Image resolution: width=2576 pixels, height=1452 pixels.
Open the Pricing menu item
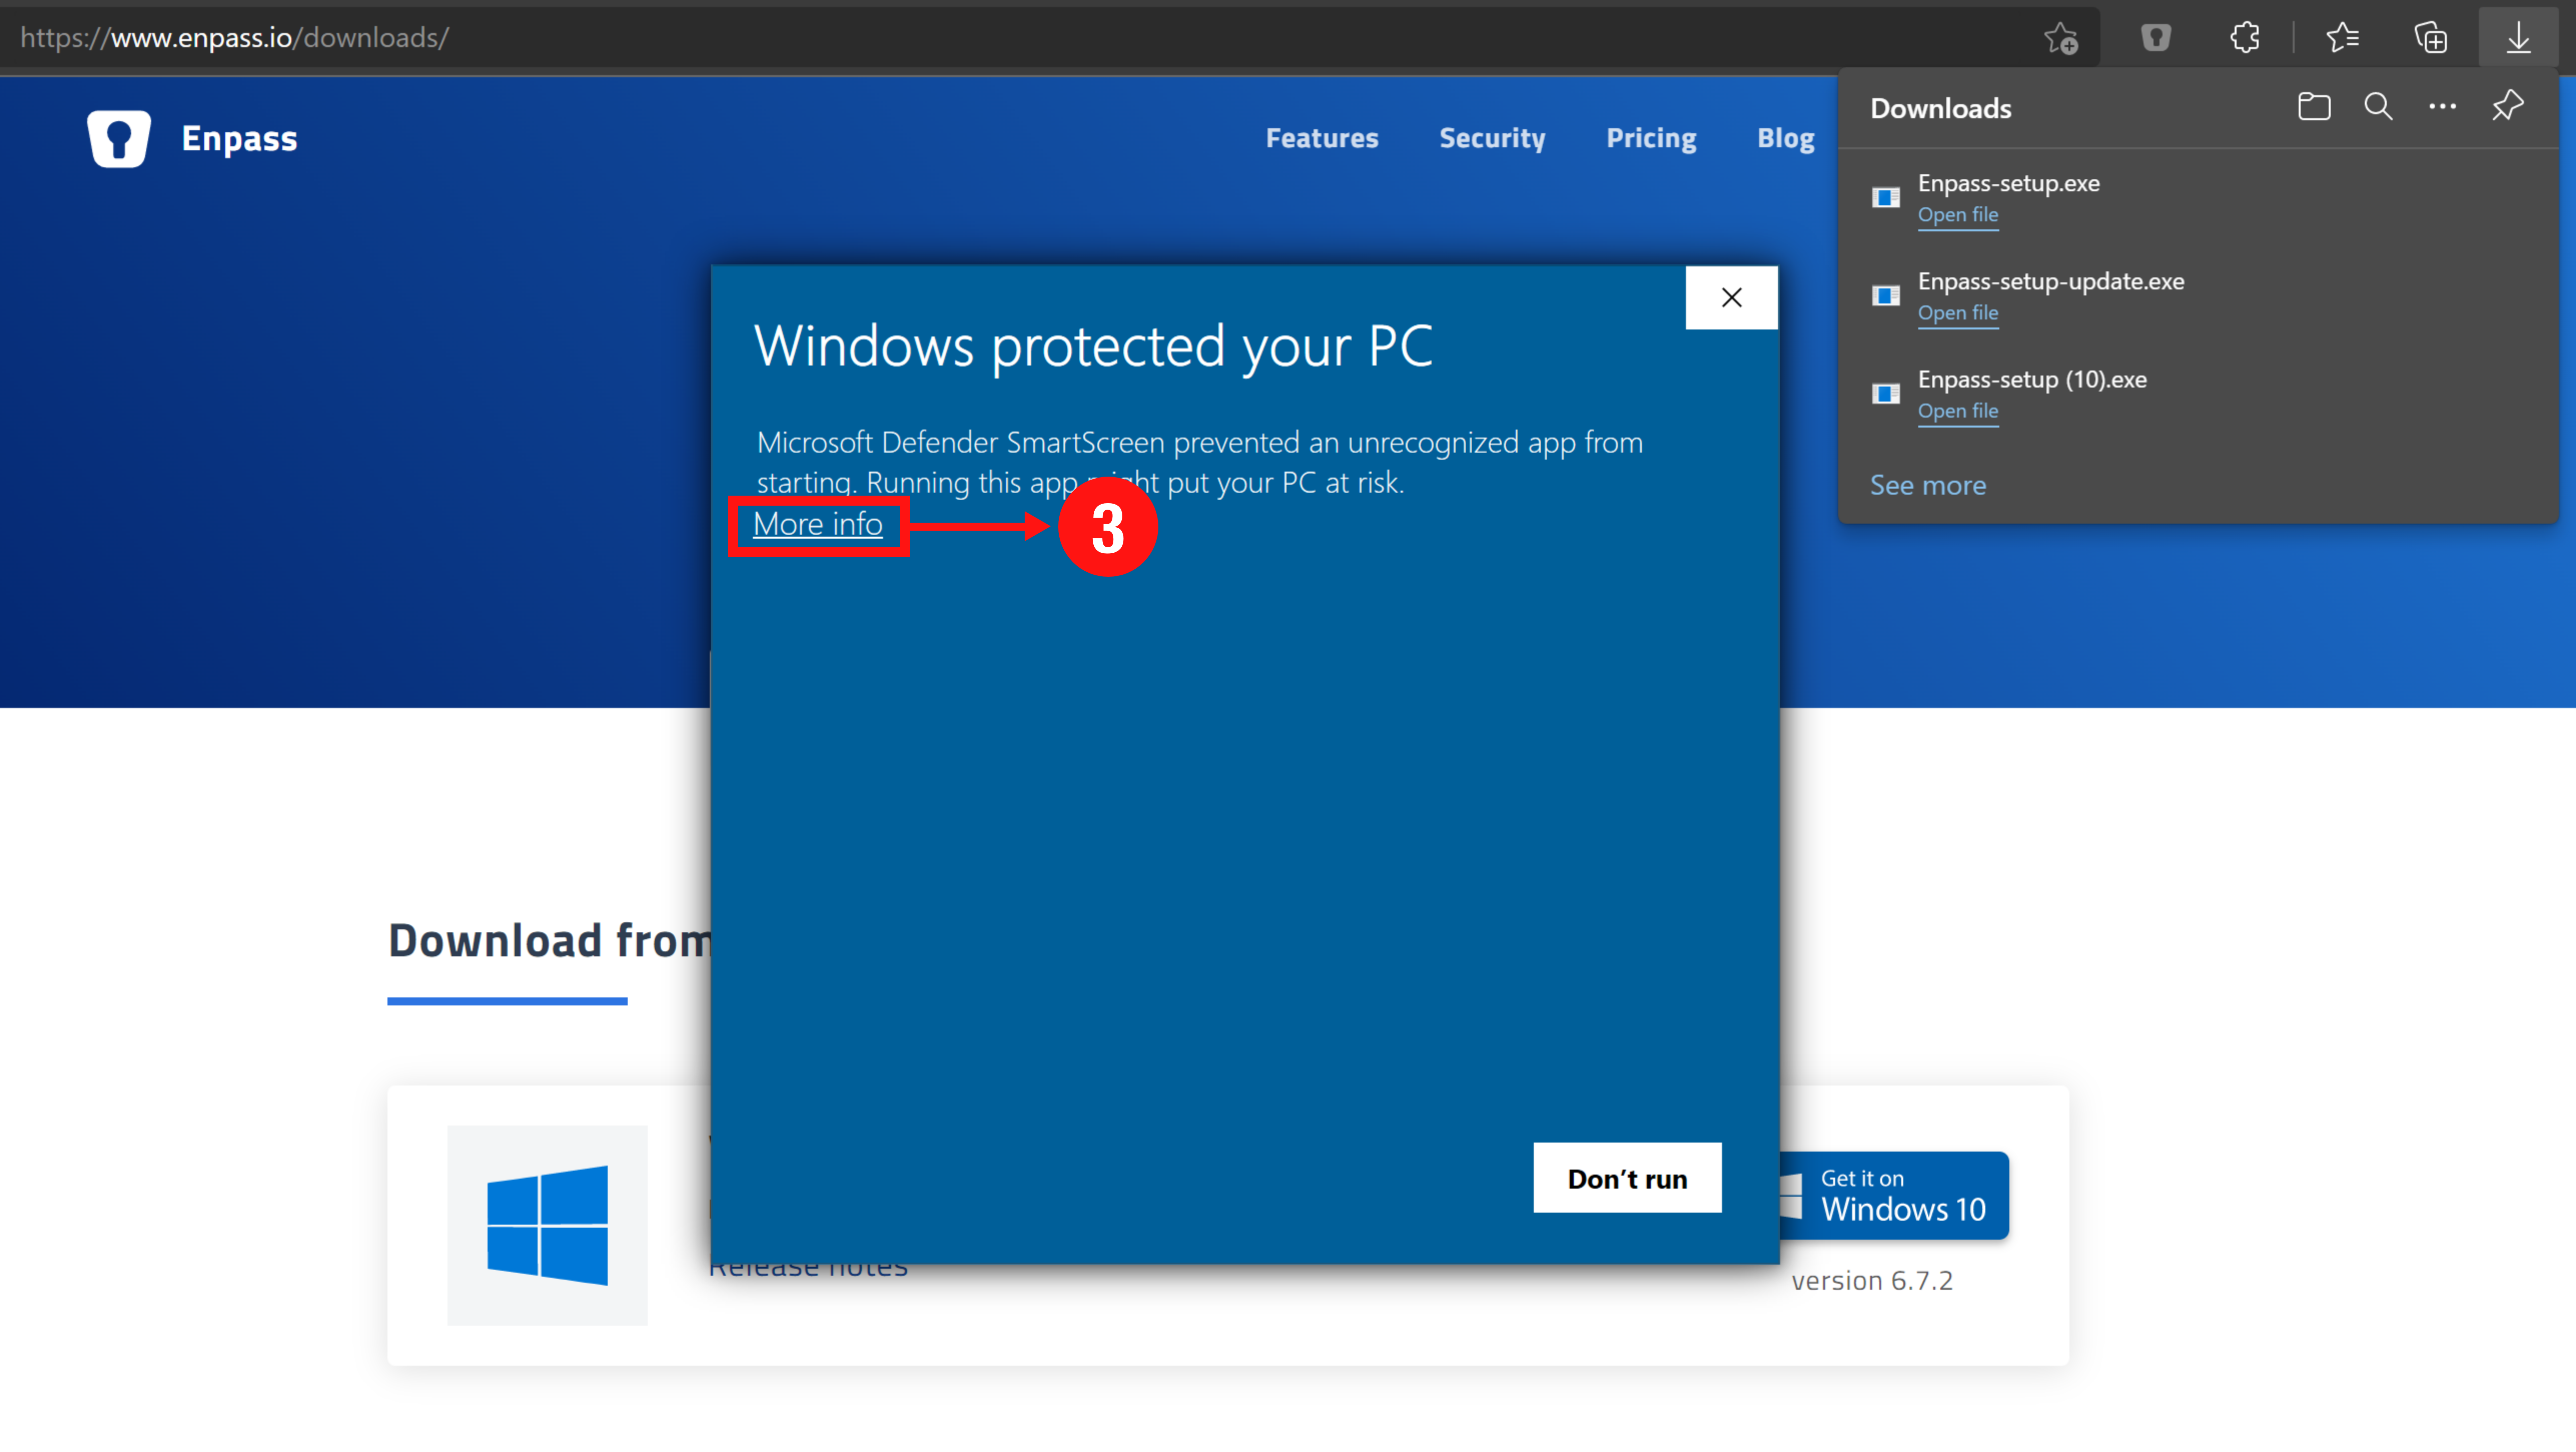[x=1651, y=138]
